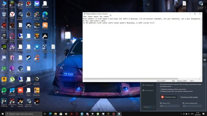Click the Bandicam camera screenshot icon
Viewport: 207px width, 116px height.
point(205,60)
